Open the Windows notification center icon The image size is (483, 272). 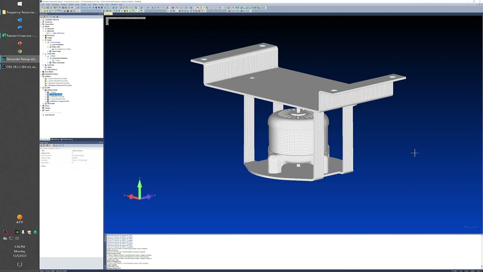[20, 265]
